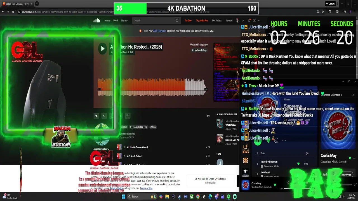
Task: Go back in the browser
Action: pos(3,12)
